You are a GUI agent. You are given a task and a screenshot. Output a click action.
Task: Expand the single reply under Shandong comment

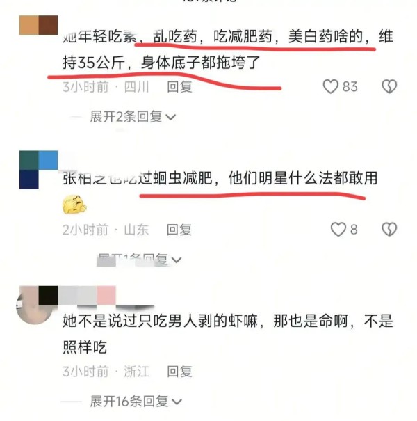tap(140, 260)
